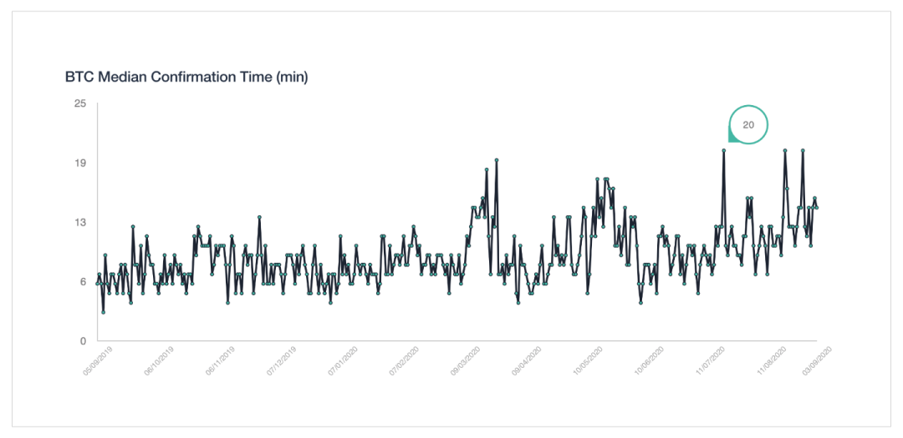
Task: Select the last data point on the line
Action: coord(817,208)
